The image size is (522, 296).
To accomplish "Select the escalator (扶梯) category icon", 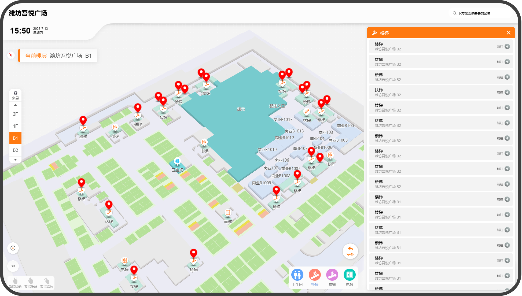I will tap(332, 275).
